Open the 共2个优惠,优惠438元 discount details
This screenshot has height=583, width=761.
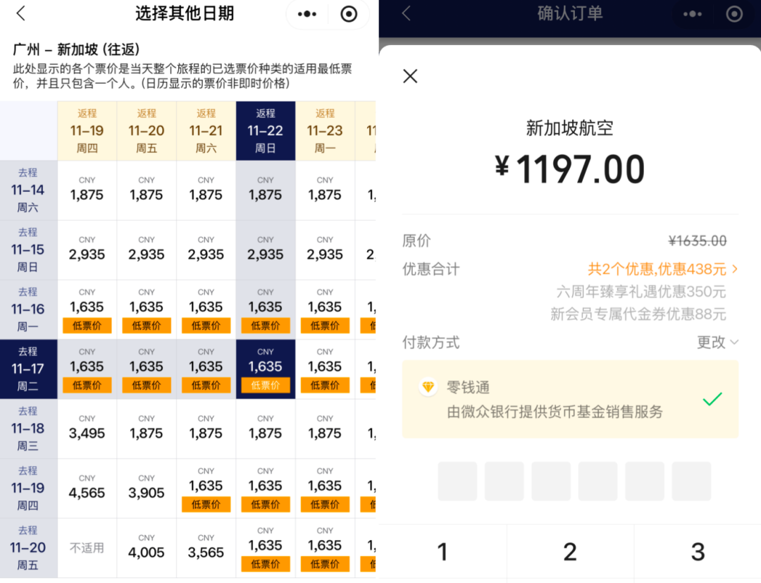coord(663,269)
